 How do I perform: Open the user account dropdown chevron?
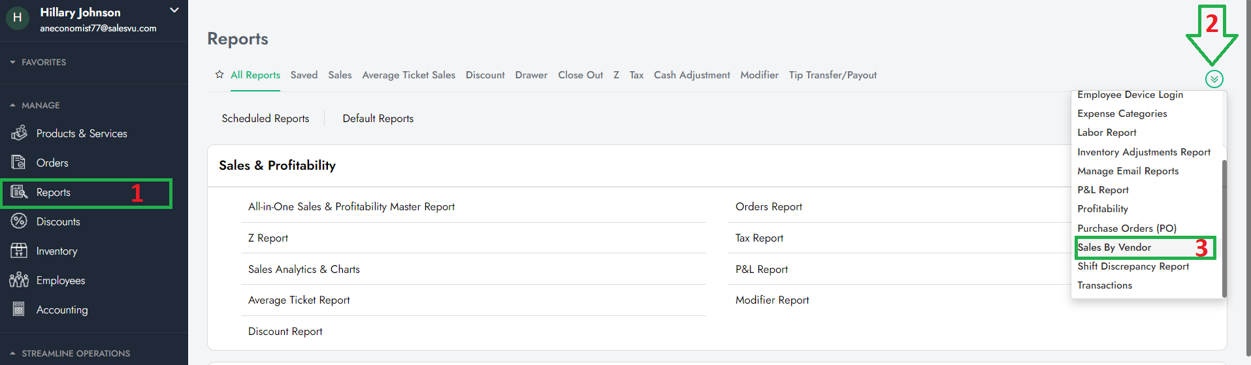pos(174,10)
